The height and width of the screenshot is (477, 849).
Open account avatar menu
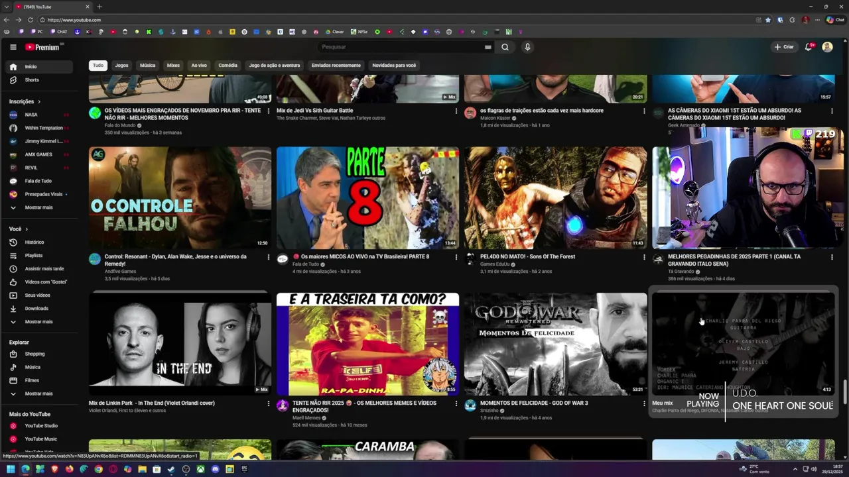827,47
